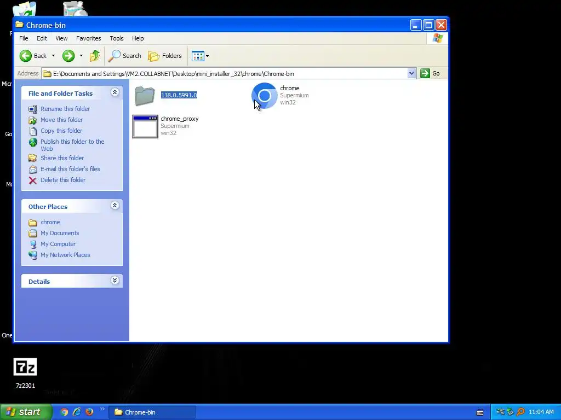Expand the Quick Launch overflow chevron
The image size is (561, 420).
(102, 409)
